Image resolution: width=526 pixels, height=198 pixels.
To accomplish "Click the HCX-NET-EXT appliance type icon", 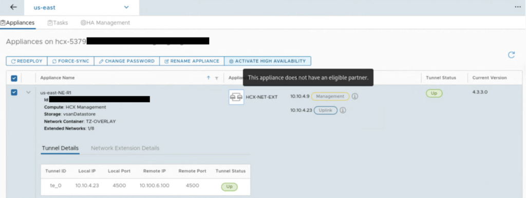I will 236,97.
